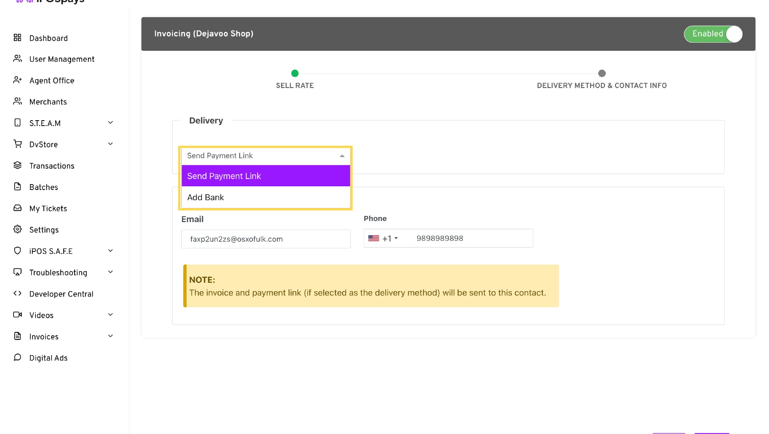
Task: Click the Dashboard grid icon
Action: 17,38
